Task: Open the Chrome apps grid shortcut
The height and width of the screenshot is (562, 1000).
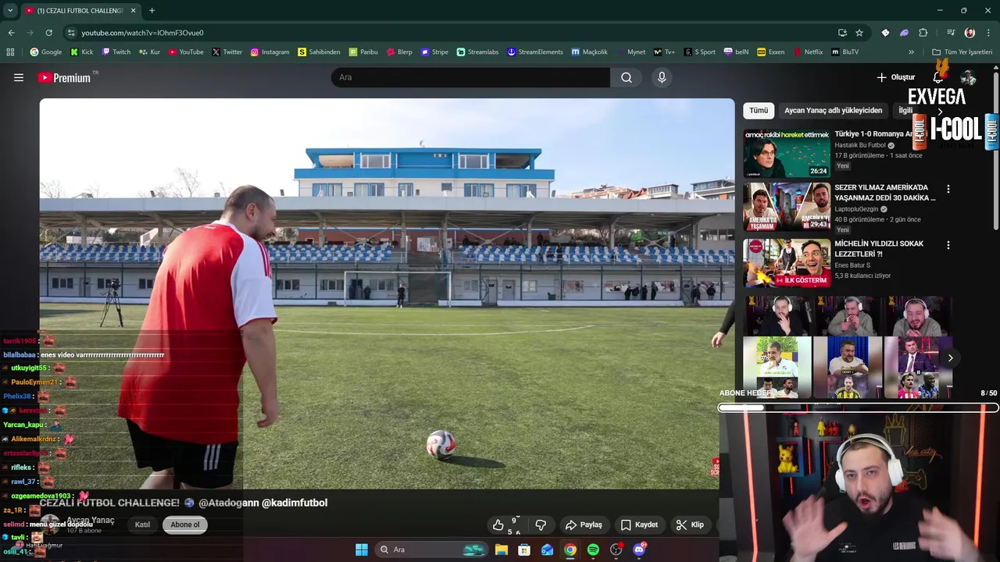Action: click(10, 52)
